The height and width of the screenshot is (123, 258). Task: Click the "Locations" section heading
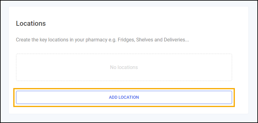(x=31, y=23)
